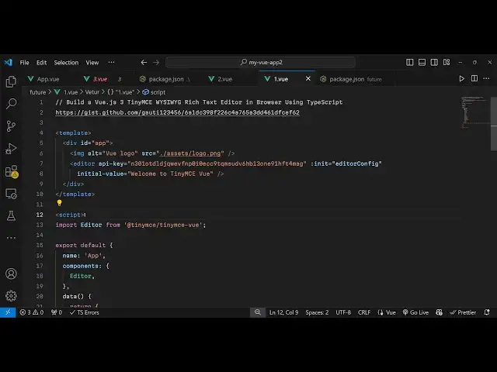Click line number 16 in gutter
Image resolution: width=497 pixels, height=372 pixels.
click(x=40, y=256)
